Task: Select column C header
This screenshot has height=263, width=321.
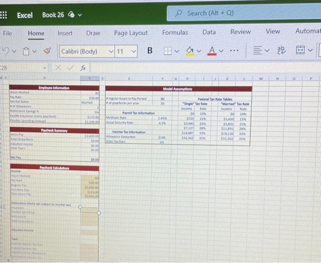Action: [x=89, y=78]
